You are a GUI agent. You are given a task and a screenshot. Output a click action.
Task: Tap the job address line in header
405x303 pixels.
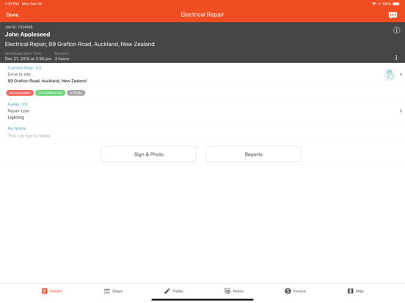pyautogui.click(x=79, y=44)
